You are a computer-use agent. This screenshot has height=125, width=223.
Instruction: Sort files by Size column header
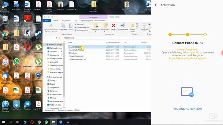[x=144, y=42]
